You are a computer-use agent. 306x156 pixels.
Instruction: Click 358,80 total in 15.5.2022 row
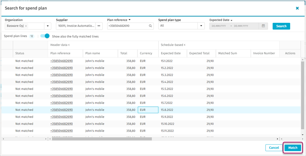[131, 89]
